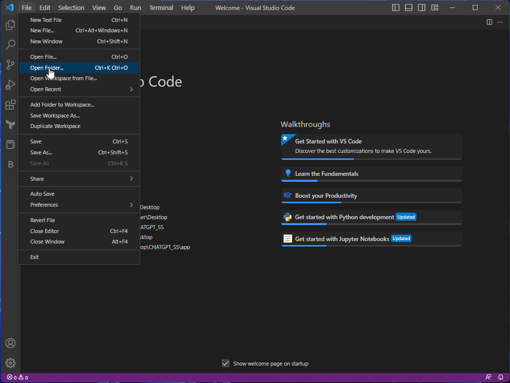The height and width of the screenshot is (383, 510).
Task: Choose Open File... menu entry
Action: click(79, 57)
